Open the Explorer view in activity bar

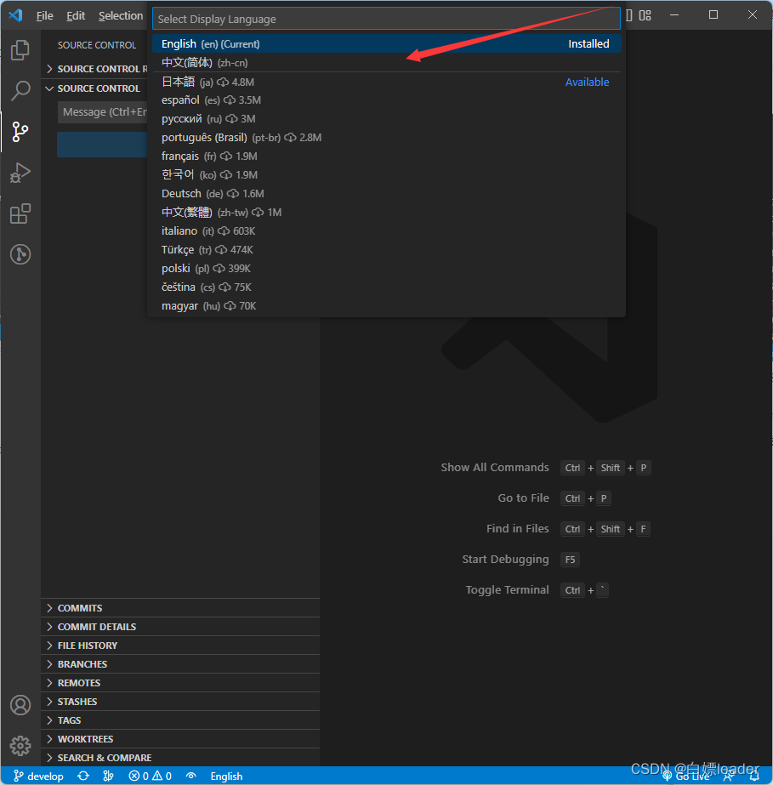(20, 50)
